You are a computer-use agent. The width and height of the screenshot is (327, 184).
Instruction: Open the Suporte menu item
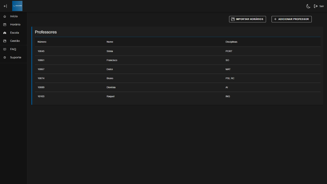(x=16, y=57)
